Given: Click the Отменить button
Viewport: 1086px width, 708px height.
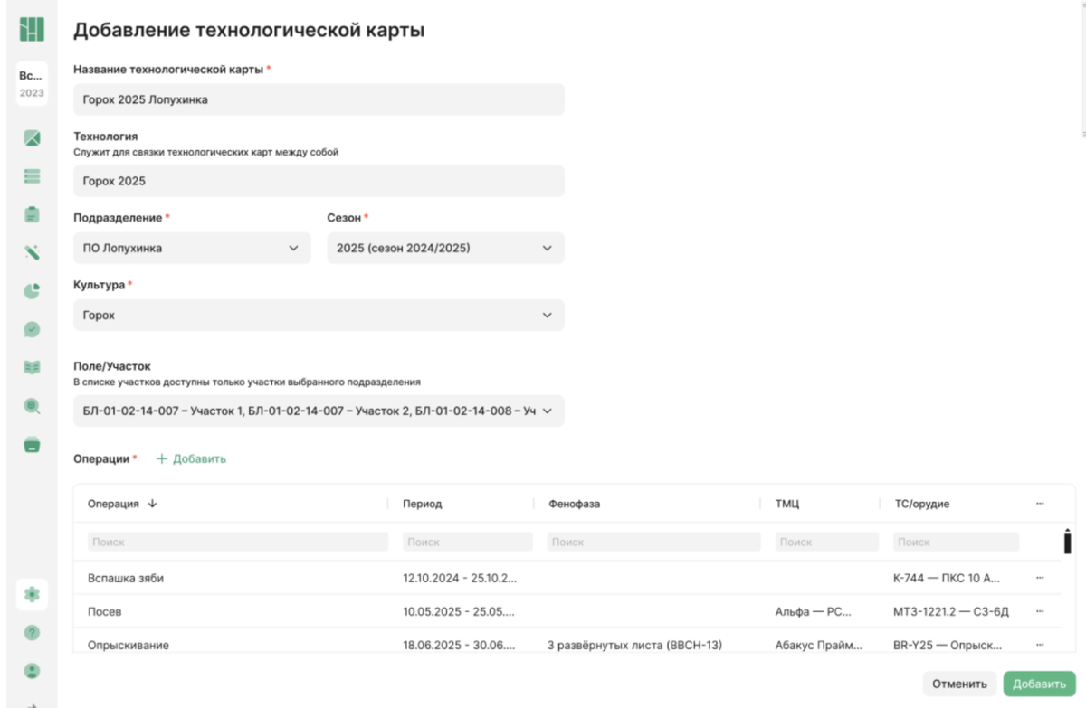Looking at the screenshot, I should tap(959, 684).
